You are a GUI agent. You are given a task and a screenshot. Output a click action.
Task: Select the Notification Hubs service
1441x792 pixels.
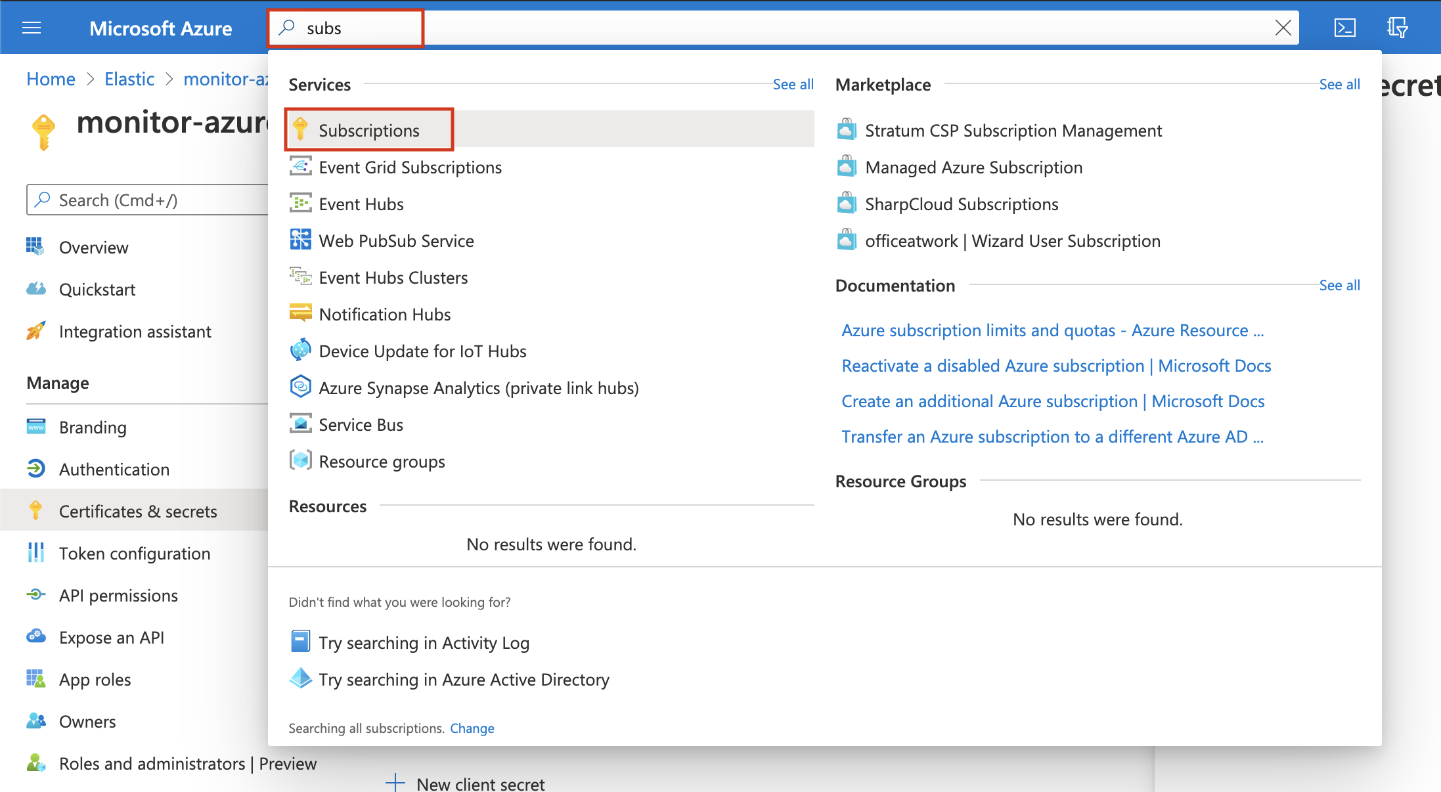point(384,314)
